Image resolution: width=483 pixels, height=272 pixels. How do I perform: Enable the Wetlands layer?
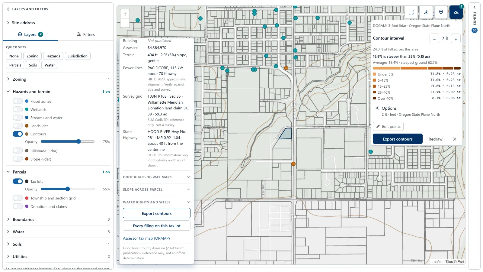pos(18,109)
